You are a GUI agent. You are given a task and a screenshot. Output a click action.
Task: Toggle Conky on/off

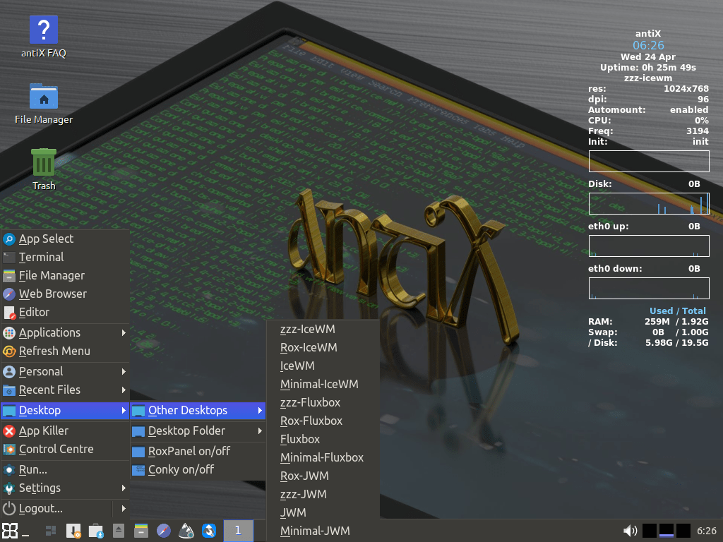tap(198, 469)
